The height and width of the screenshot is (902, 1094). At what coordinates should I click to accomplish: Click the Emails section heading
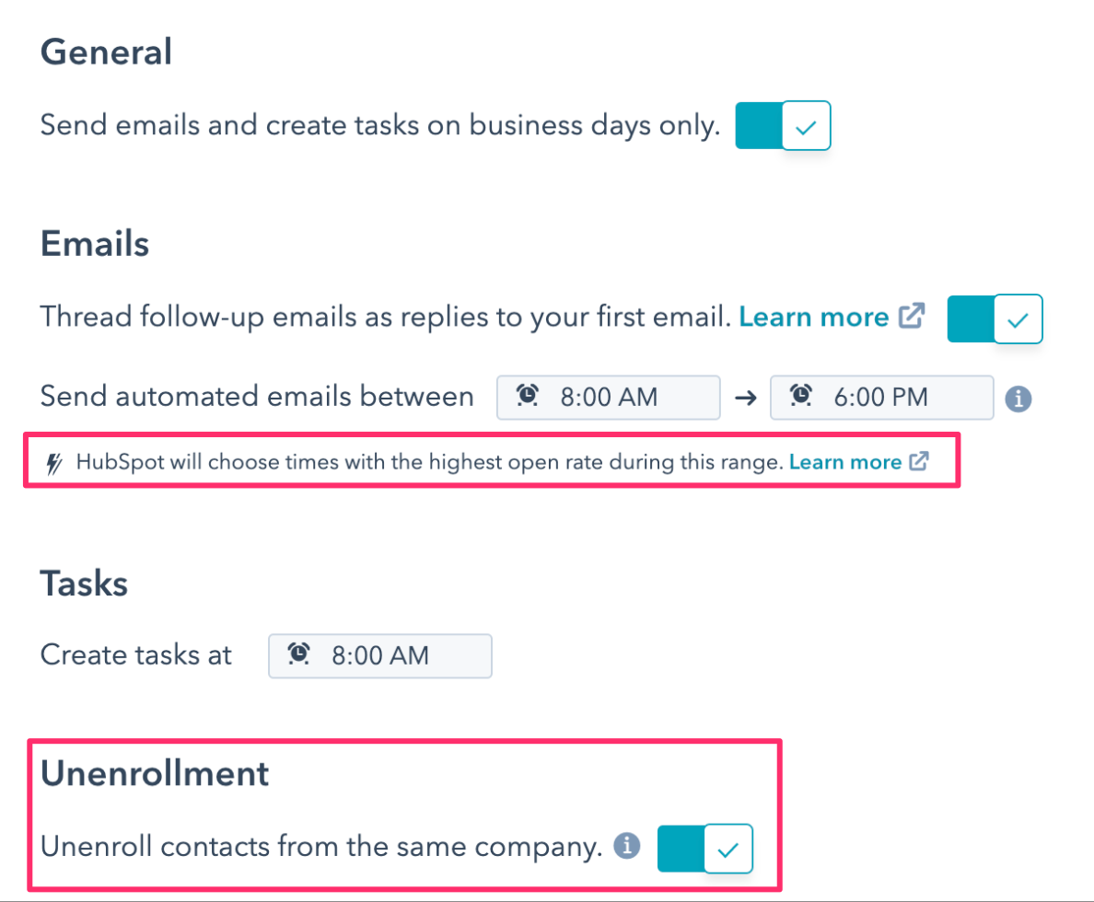tap(95, 244)
